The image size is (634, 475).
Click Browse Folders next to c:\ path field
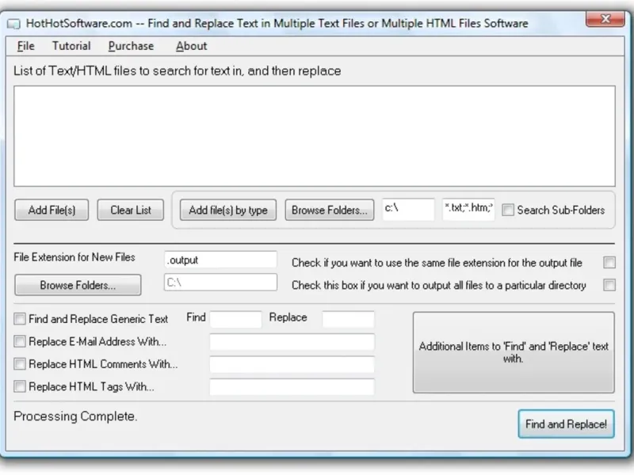[330, 210]
